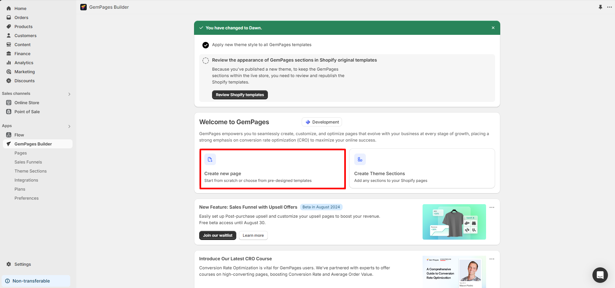
Task: Click the GemPages Builder sidebar icon
Action: [9, 144]
